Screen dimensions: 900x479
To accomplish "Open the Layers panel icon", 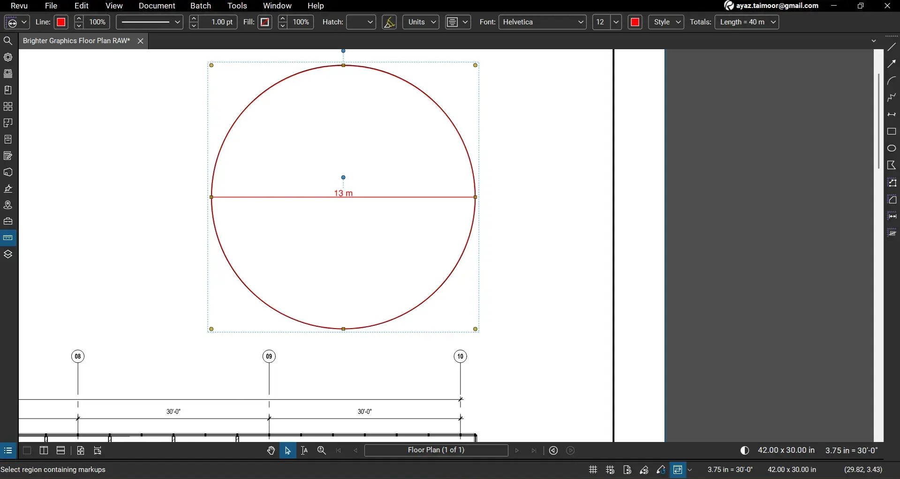I will pos(8,254).
